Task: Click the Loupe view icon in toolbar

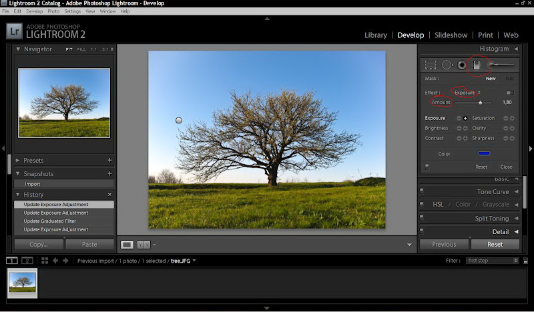Action: coord(127,245)
